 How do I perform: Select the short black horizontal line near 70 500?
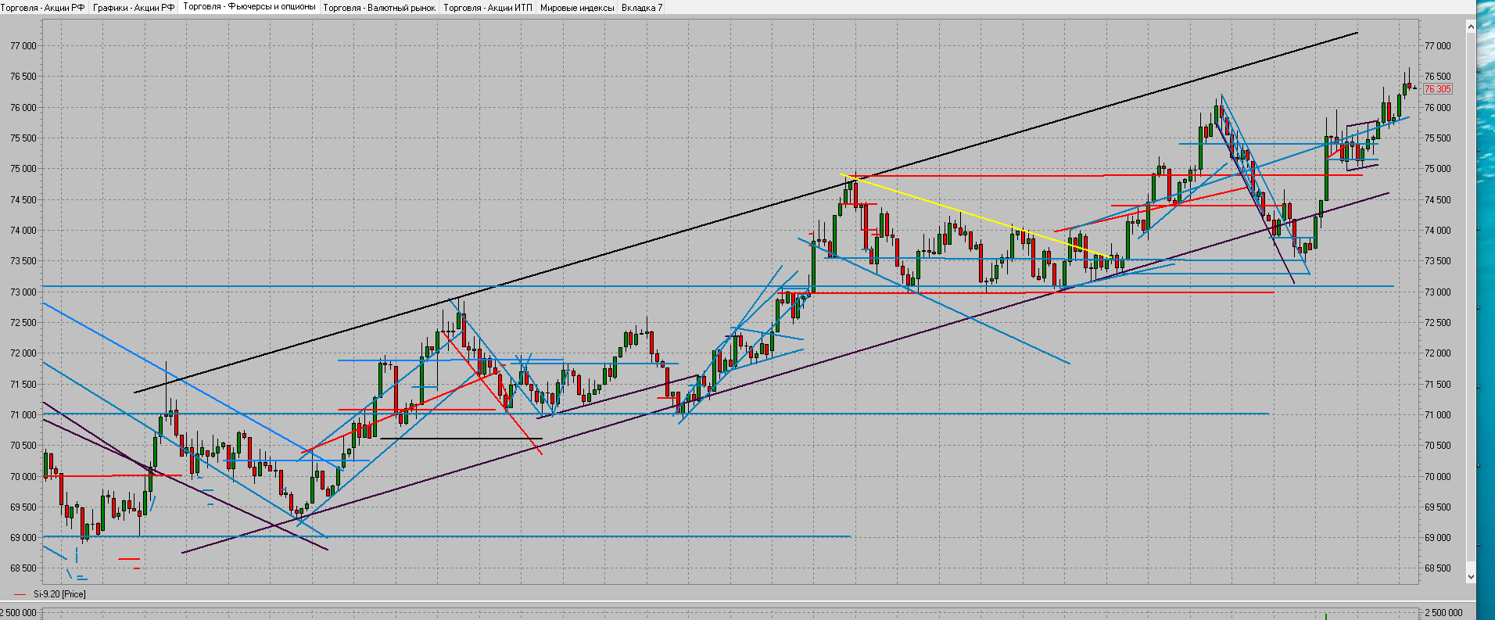461,439
